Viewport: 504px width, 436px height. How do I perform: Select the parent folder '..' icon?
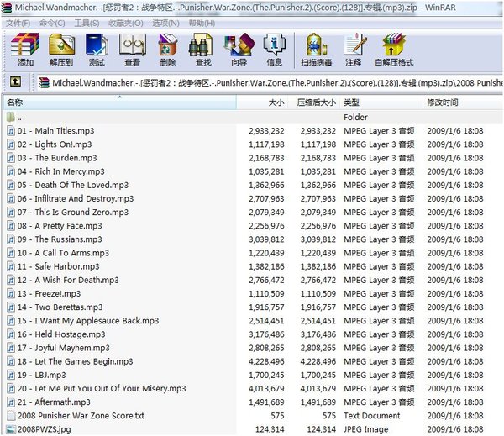(x=11, y=117)
